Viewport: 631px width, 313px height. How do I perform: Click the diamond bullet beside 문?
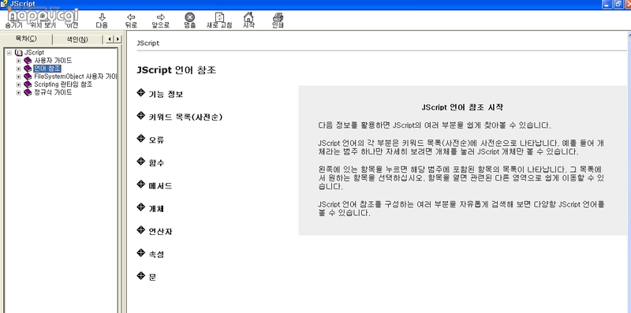[141, 276]
